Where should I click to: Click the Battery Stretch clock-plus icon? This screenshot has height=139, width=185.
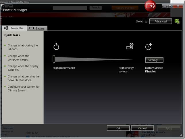click(149, 47)
